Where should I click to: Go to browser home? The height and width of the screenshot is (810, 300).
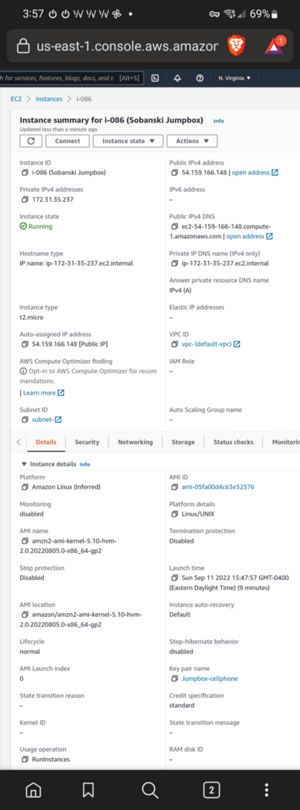point(33,789)
